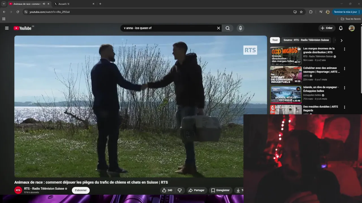Open YouTube notifications bell

point(341,28)
